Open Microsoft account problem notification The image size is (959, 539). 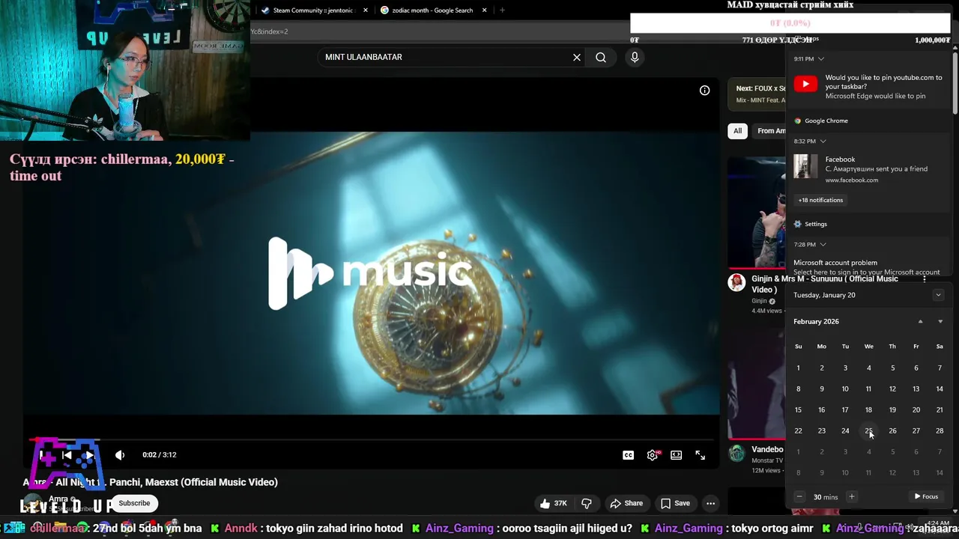[x=869, y=267]
